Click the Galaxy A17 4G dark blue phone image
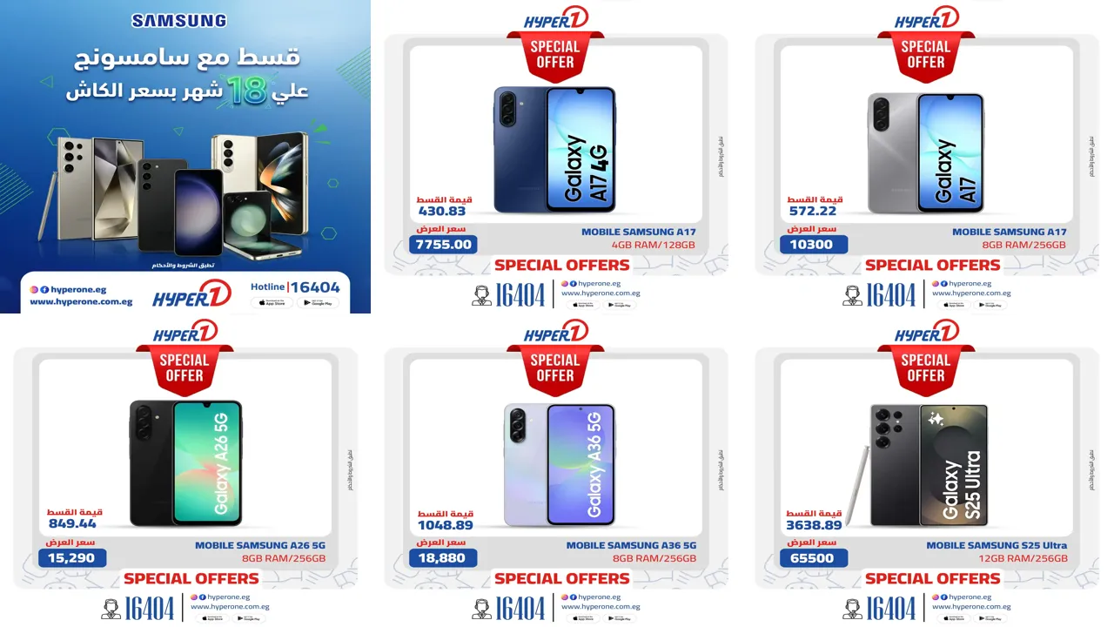Image resolution: width=1114 pixels, height=627 pixels. 554,150
